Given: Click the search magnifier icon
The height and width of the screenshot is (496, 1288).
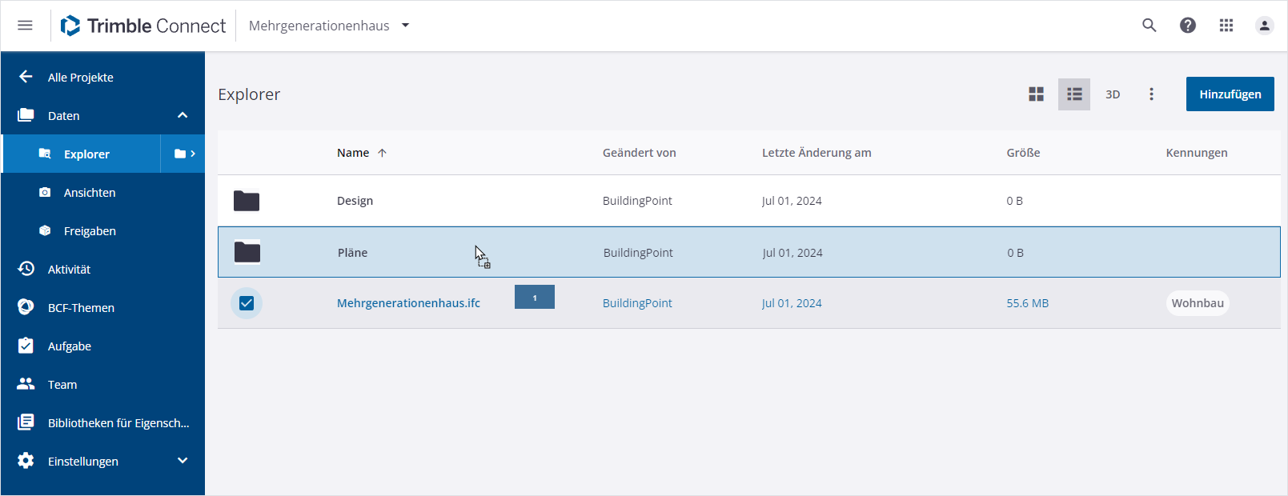Looking at the screenshot, I should (1149, 26).
